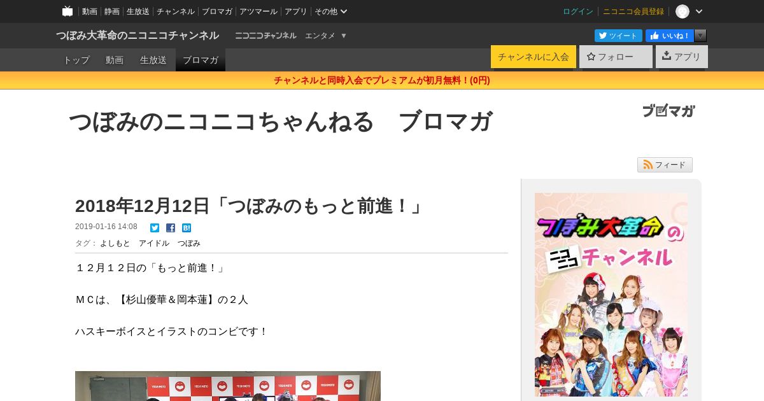Click the アイドル tag
This screenshot has height=401, width=764.
pos(154,243)
